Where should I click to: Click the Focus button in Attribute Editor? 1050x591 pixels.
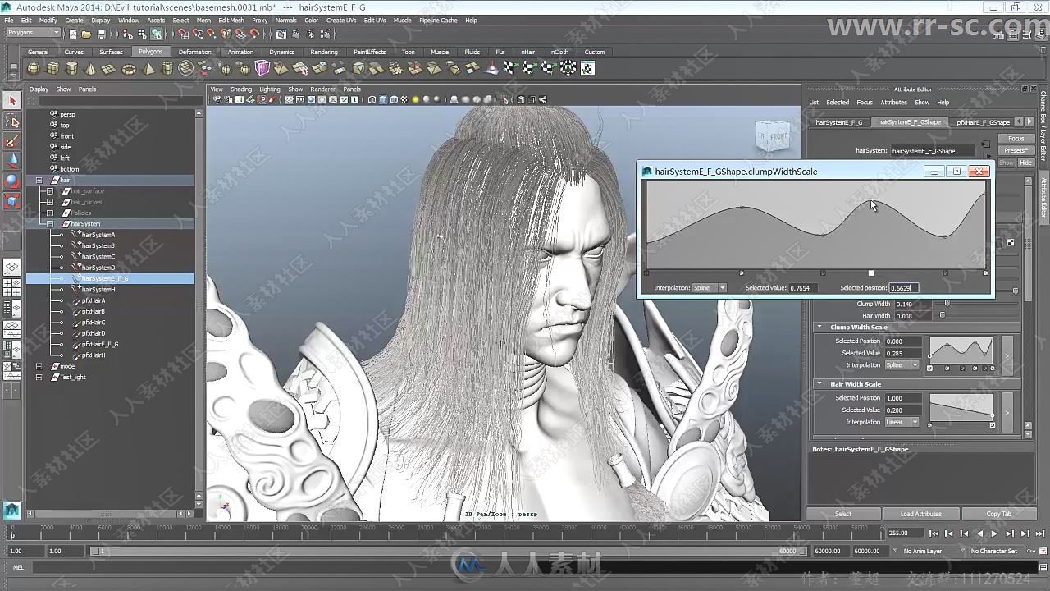pyautogui.click(x=1016, y=139)
